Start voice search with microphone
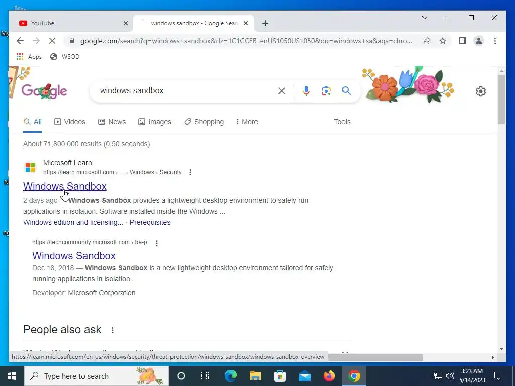This screenshot has height=386, width=515. (306, 91)
